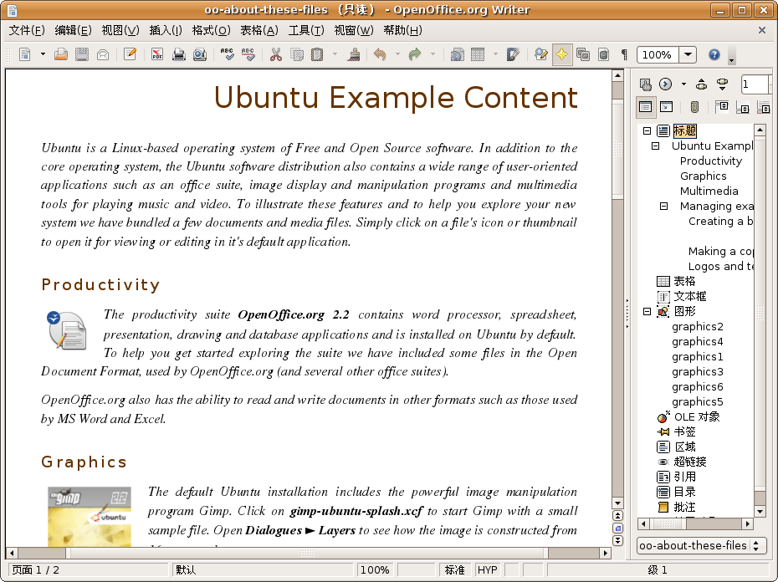The width and height of the screenshot is (778, 582).
Task: Click the blue Help question mark icon
Action: click(714, 54)
